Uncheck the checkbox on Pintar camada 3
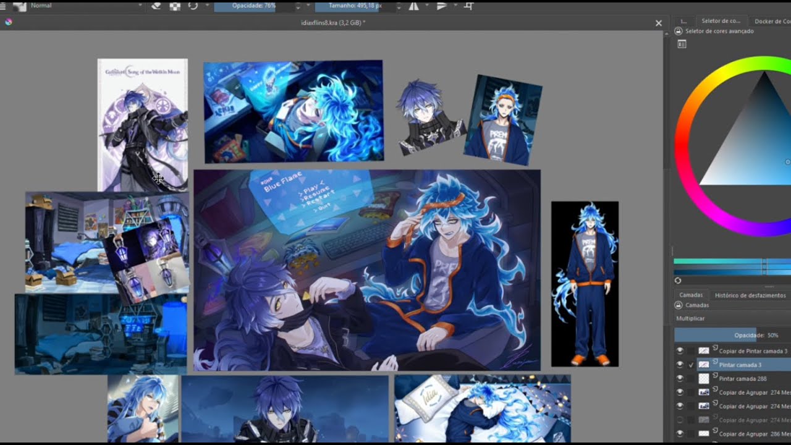Viewport: 791px width, 445px height. 691,365
